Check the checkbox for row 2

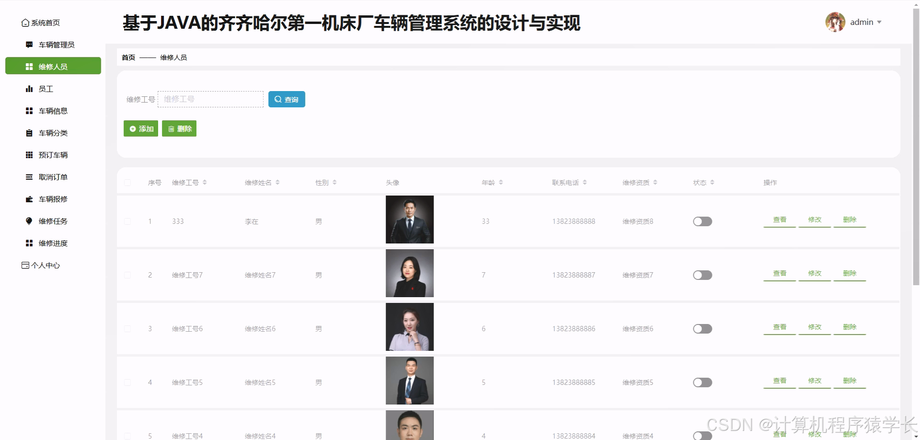[127, 275]
